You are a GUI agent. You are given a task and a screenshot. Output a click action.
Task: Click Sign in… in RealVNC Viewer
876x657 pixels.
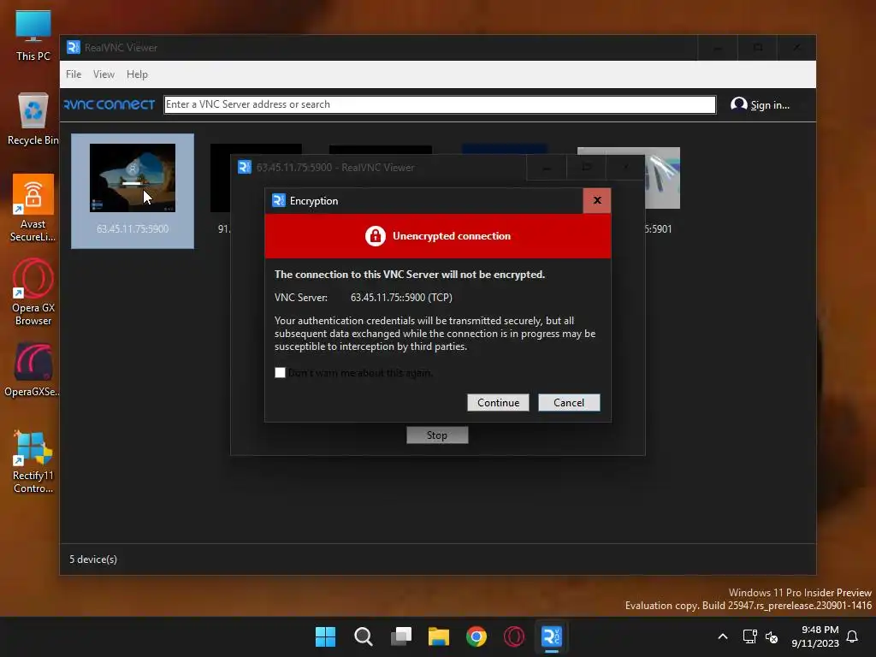click(x=770, y=105)
